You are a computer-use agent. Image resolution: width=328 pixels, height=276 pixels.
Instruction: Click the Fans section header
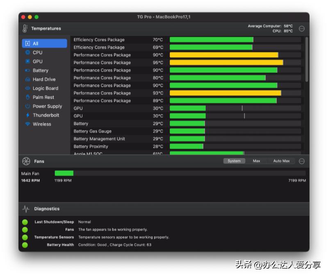pyautogui.click(x=39, y=161)
